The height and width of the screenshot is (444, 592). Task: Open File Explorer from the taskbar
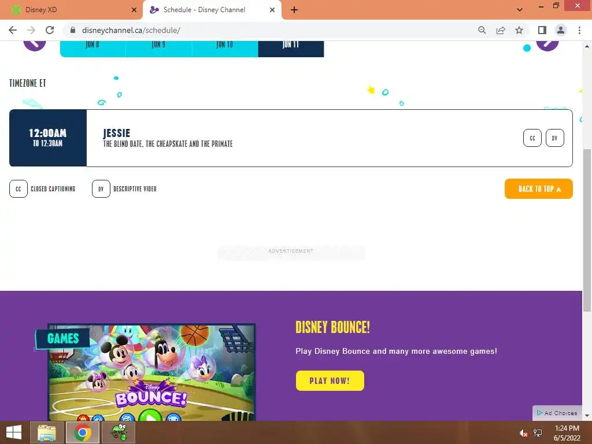47,432
